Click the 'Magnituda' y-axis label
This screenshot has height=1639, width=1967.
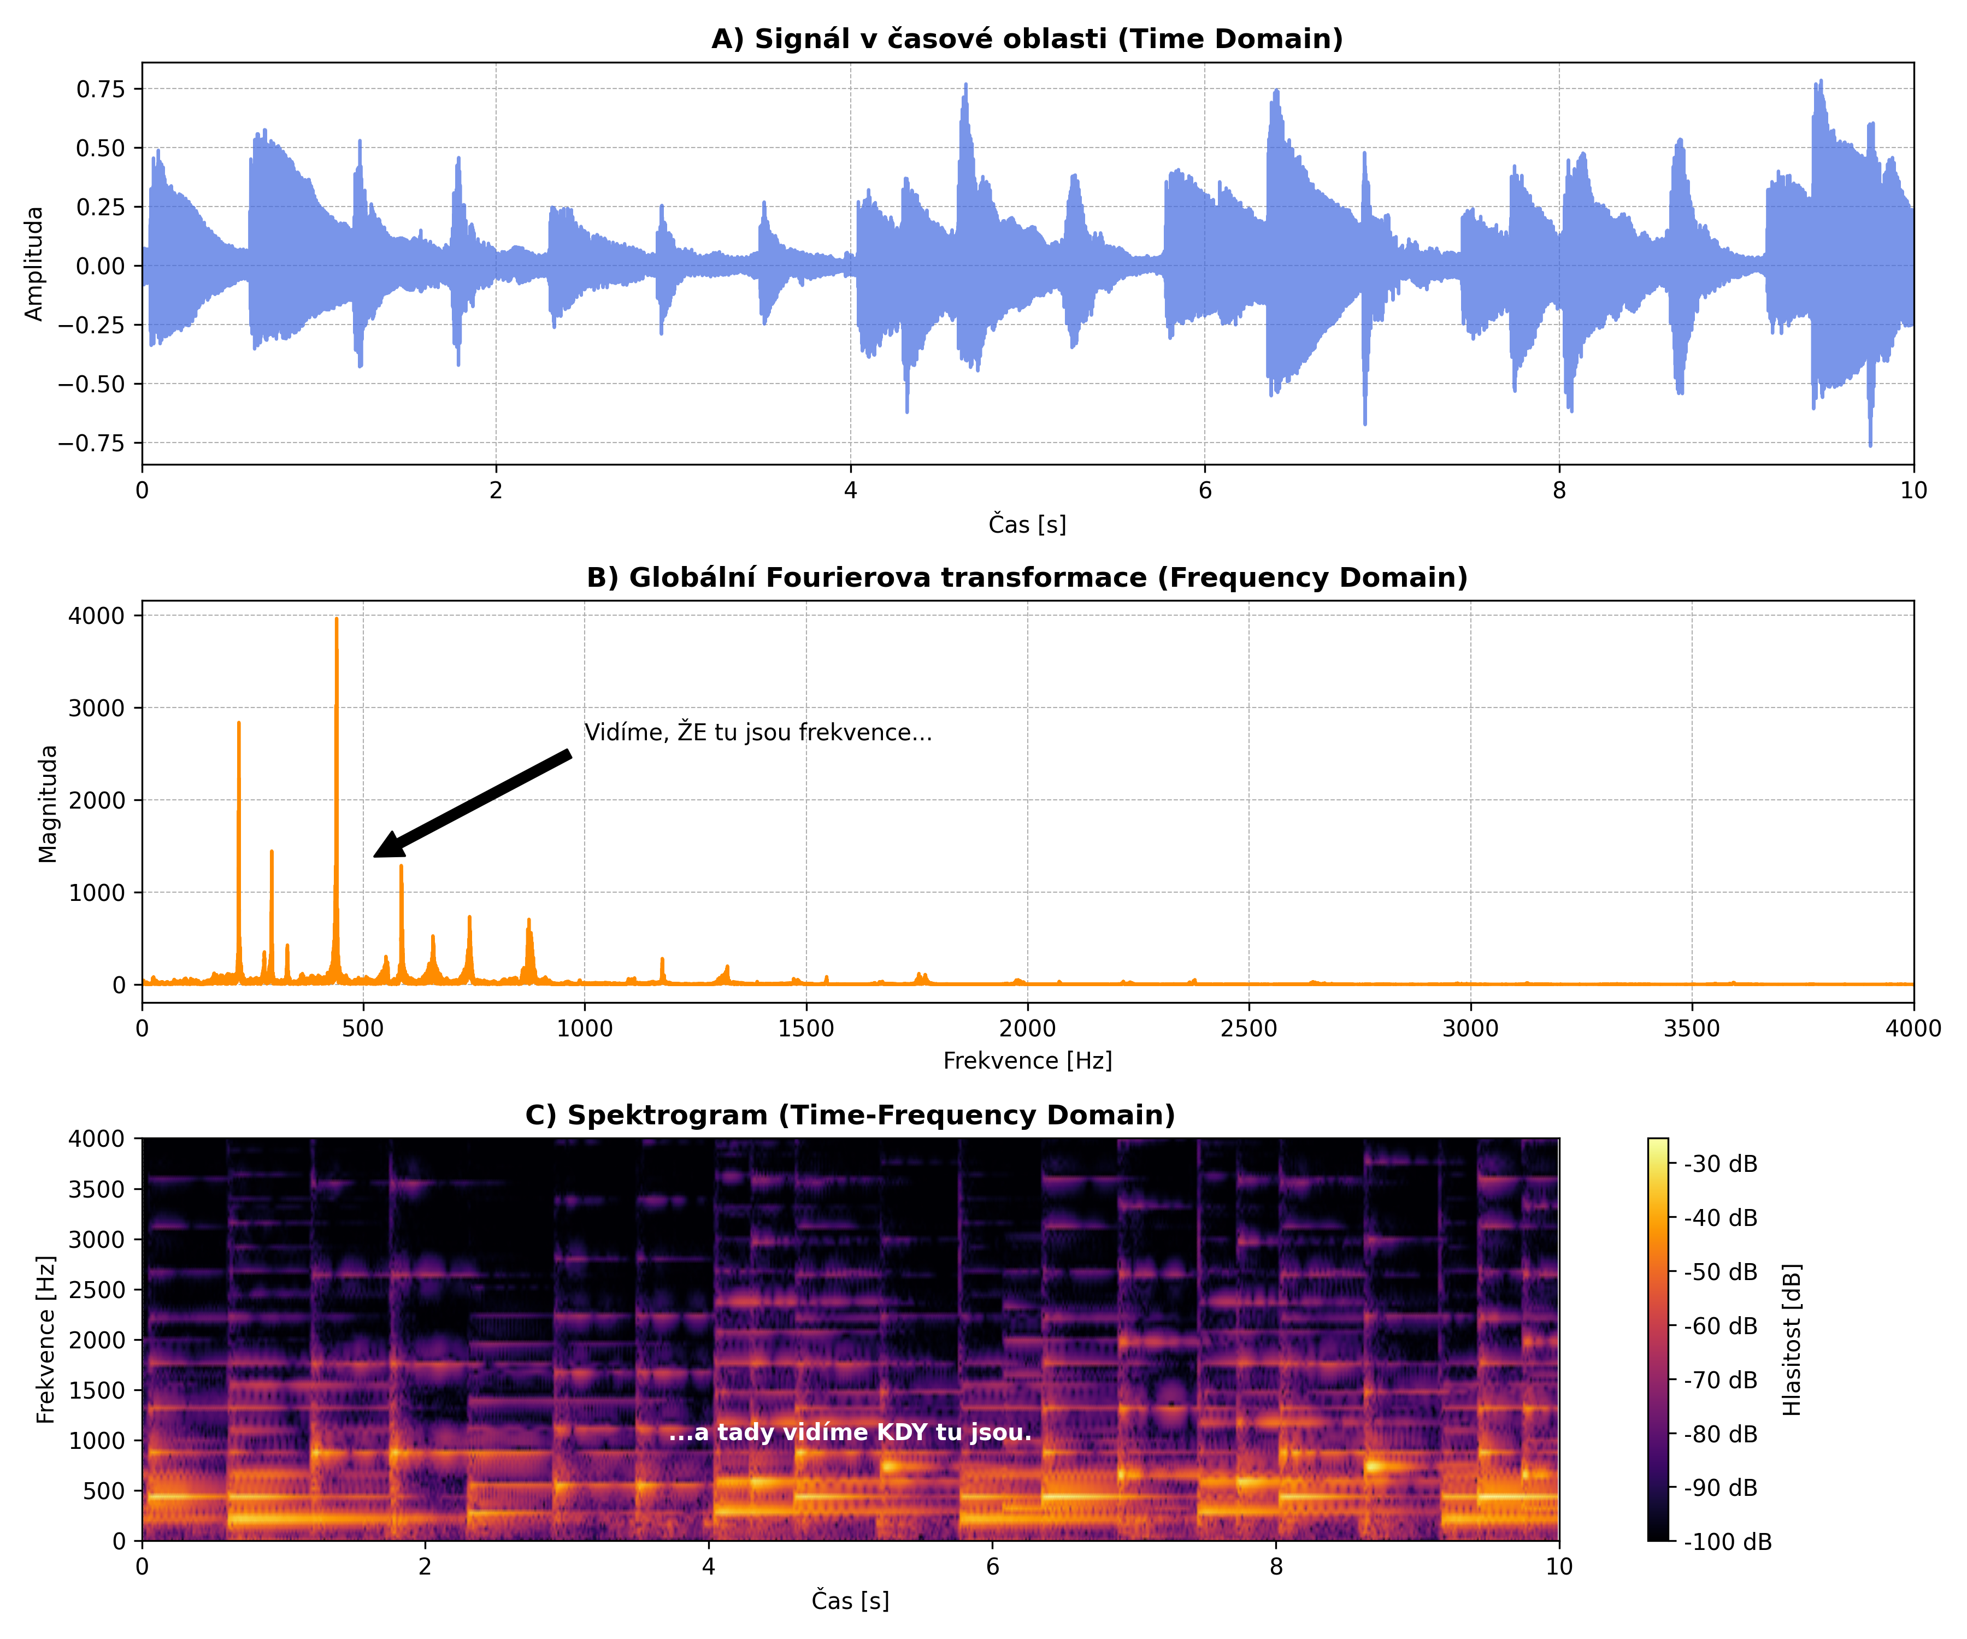pyautogui.click(x=48, y=803)
